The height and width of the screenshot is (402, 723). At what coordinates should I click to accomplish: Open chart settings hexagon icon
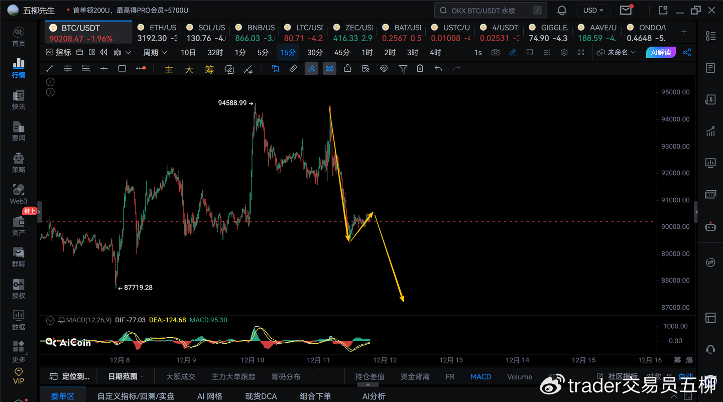click(564, 53)
